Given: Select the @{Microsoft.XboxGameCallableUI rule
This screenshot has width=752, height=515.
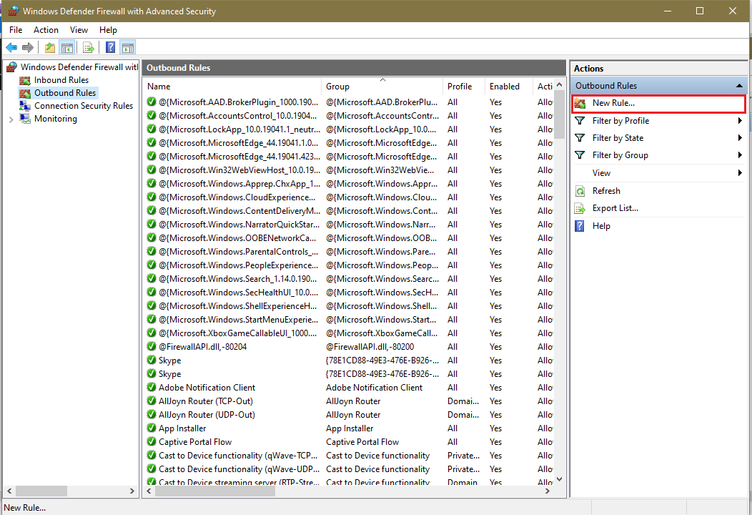Looking at the screenshot, I should pyautogui.click(x=238, y=333).
